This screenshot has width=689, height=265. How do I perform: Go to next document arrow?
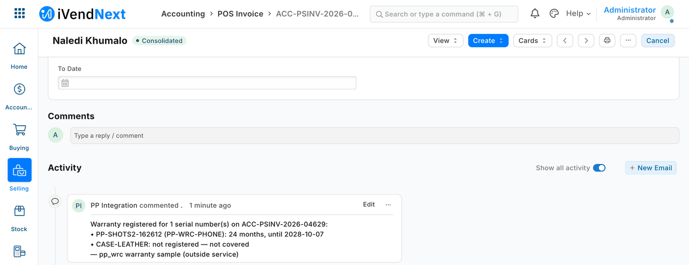(x=586, y=41)
